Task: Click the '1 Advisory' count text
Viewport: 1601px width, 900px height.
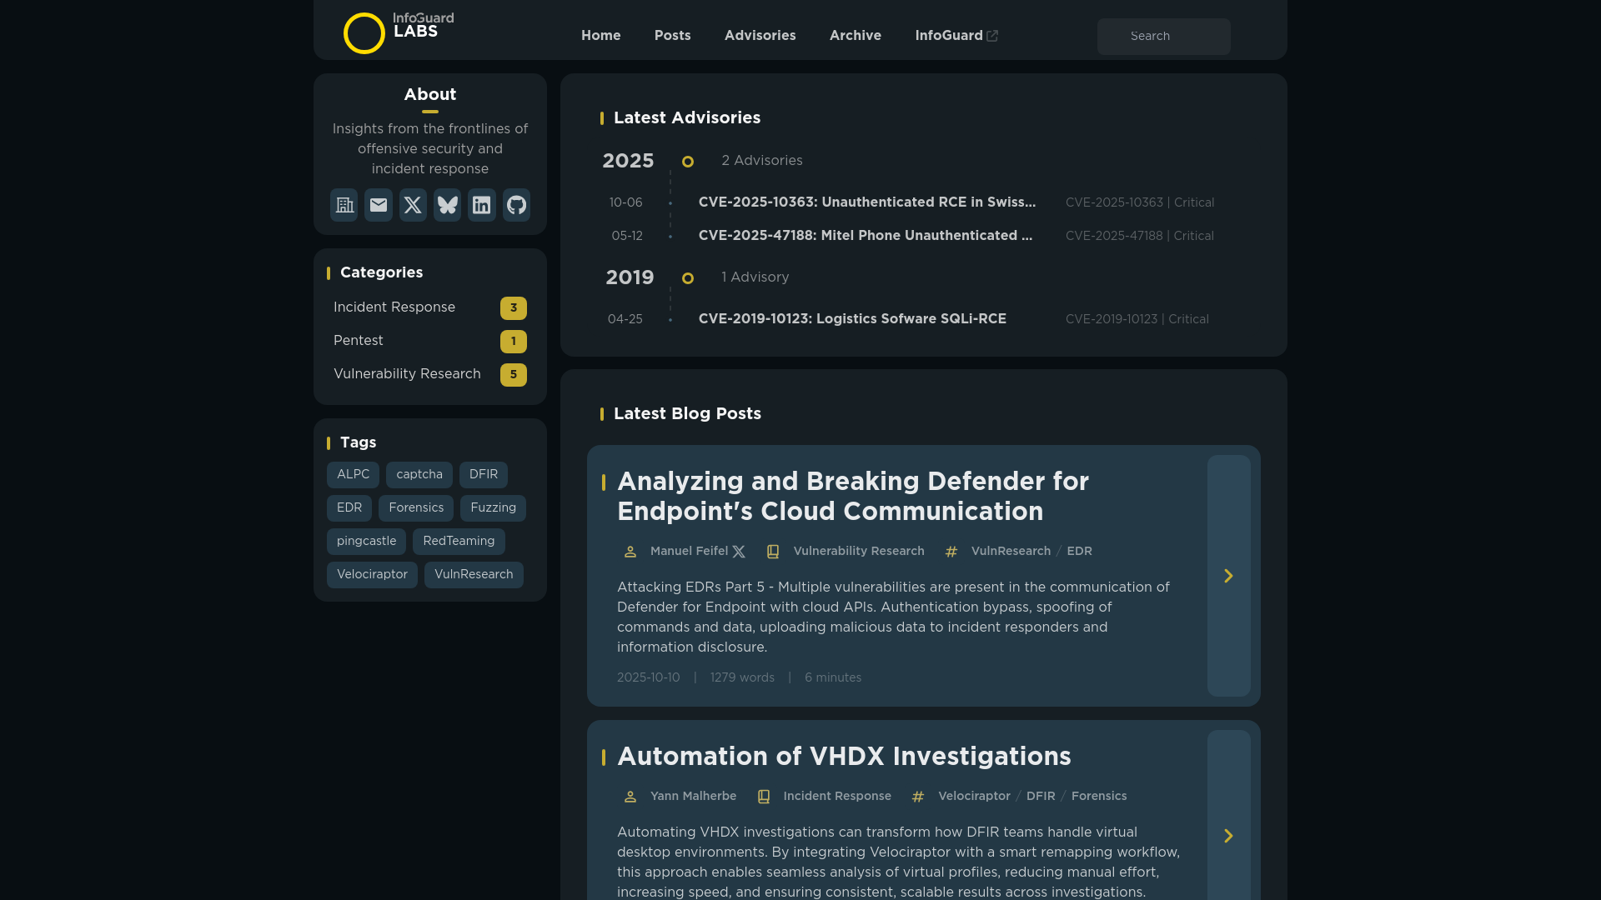Action: (x=755, y=277)
